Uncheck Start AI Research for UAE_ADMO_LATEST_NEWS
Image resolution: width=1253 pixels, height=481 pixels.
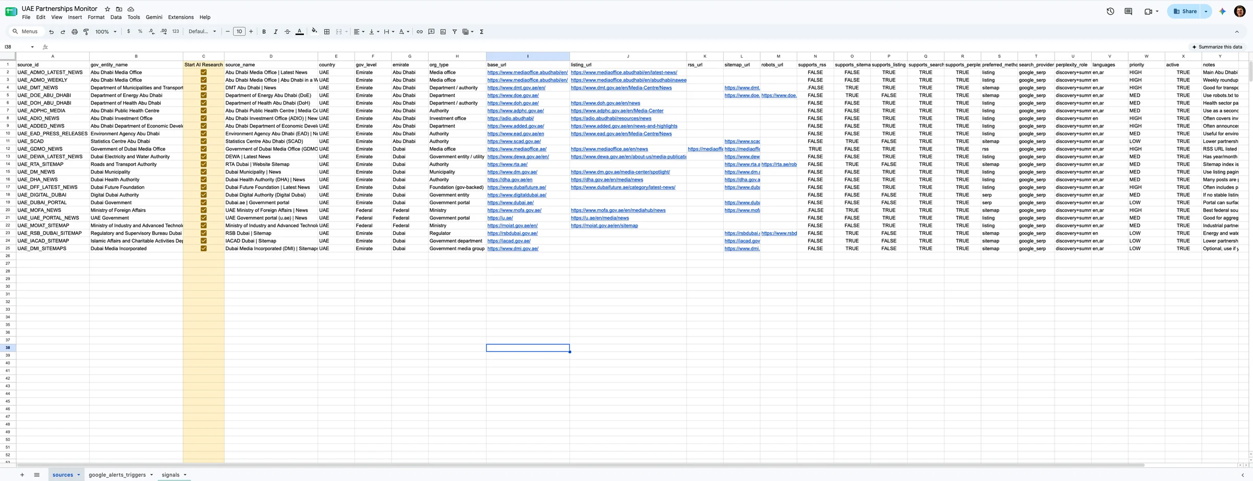click(x=204, y=73)
